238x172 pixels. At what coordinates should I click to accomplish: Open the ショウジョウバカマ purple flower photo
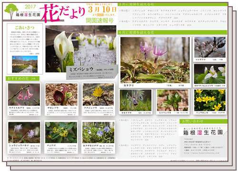click(24, 133)
